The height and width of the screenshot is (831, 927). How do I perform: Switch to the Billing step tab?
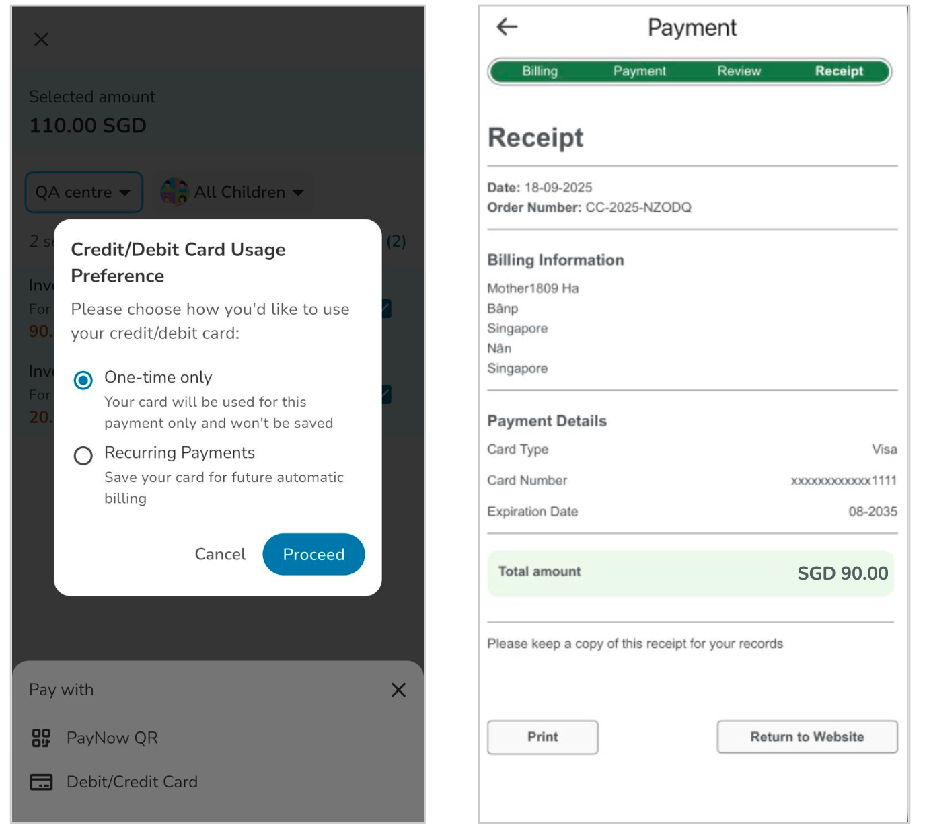tap(540, 71)
